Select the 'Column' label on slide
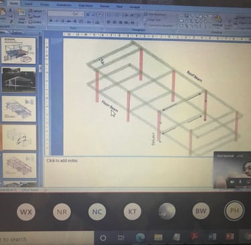The image size is (251, 245). click(x=153, y=139)
